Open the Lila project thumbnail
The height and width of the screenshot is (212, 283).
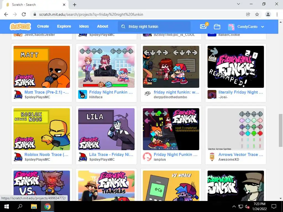pyautogui.click(x=106, y=129)
